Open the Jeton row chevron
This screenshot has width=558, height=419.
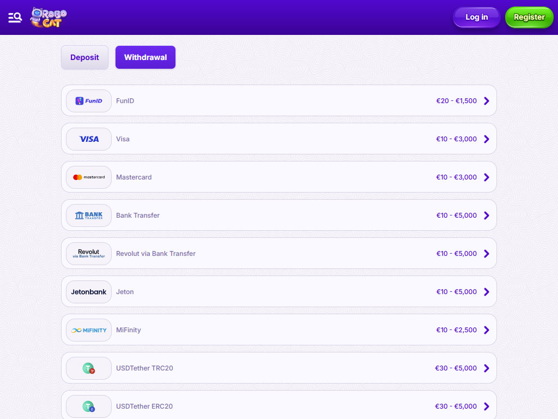point(487,292)
